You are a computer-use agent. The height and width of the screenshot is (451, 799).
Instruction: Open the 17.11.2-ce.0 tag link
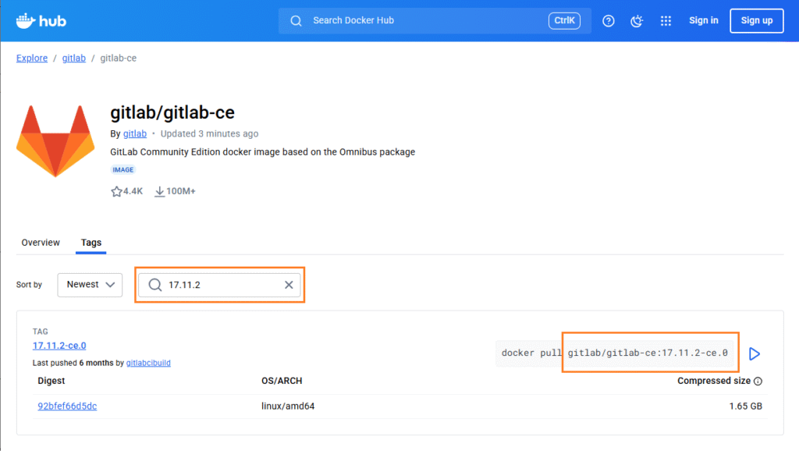pyautogui.click(x=59, y=346)
